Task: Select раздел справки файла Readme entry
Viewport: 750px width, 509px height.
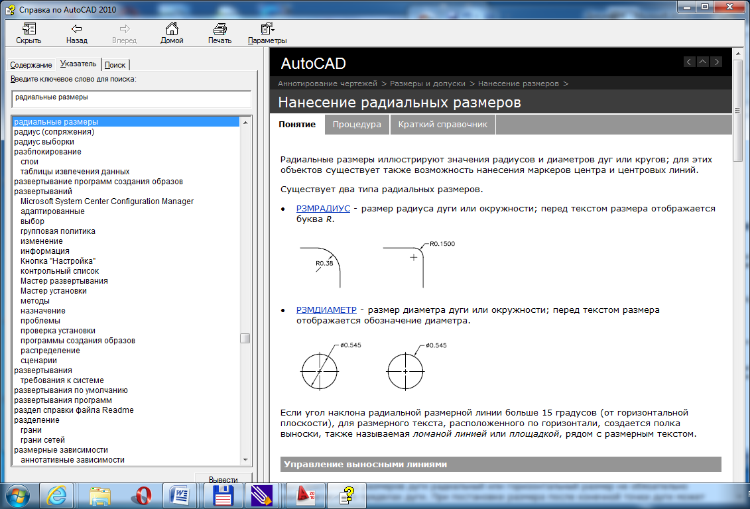Action: [x=74, y=410]
